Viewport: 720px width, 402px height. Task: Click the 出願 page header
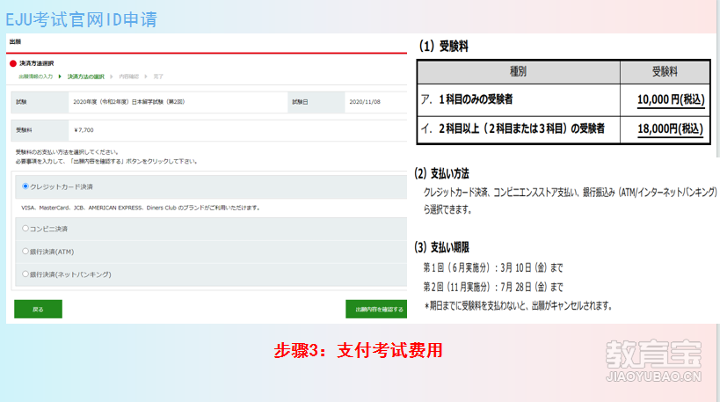[x=15, y=41]
